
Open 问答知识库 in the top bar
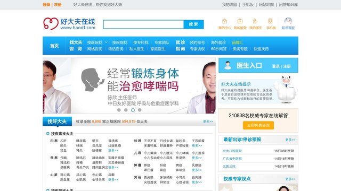click(x=288, y=5)
